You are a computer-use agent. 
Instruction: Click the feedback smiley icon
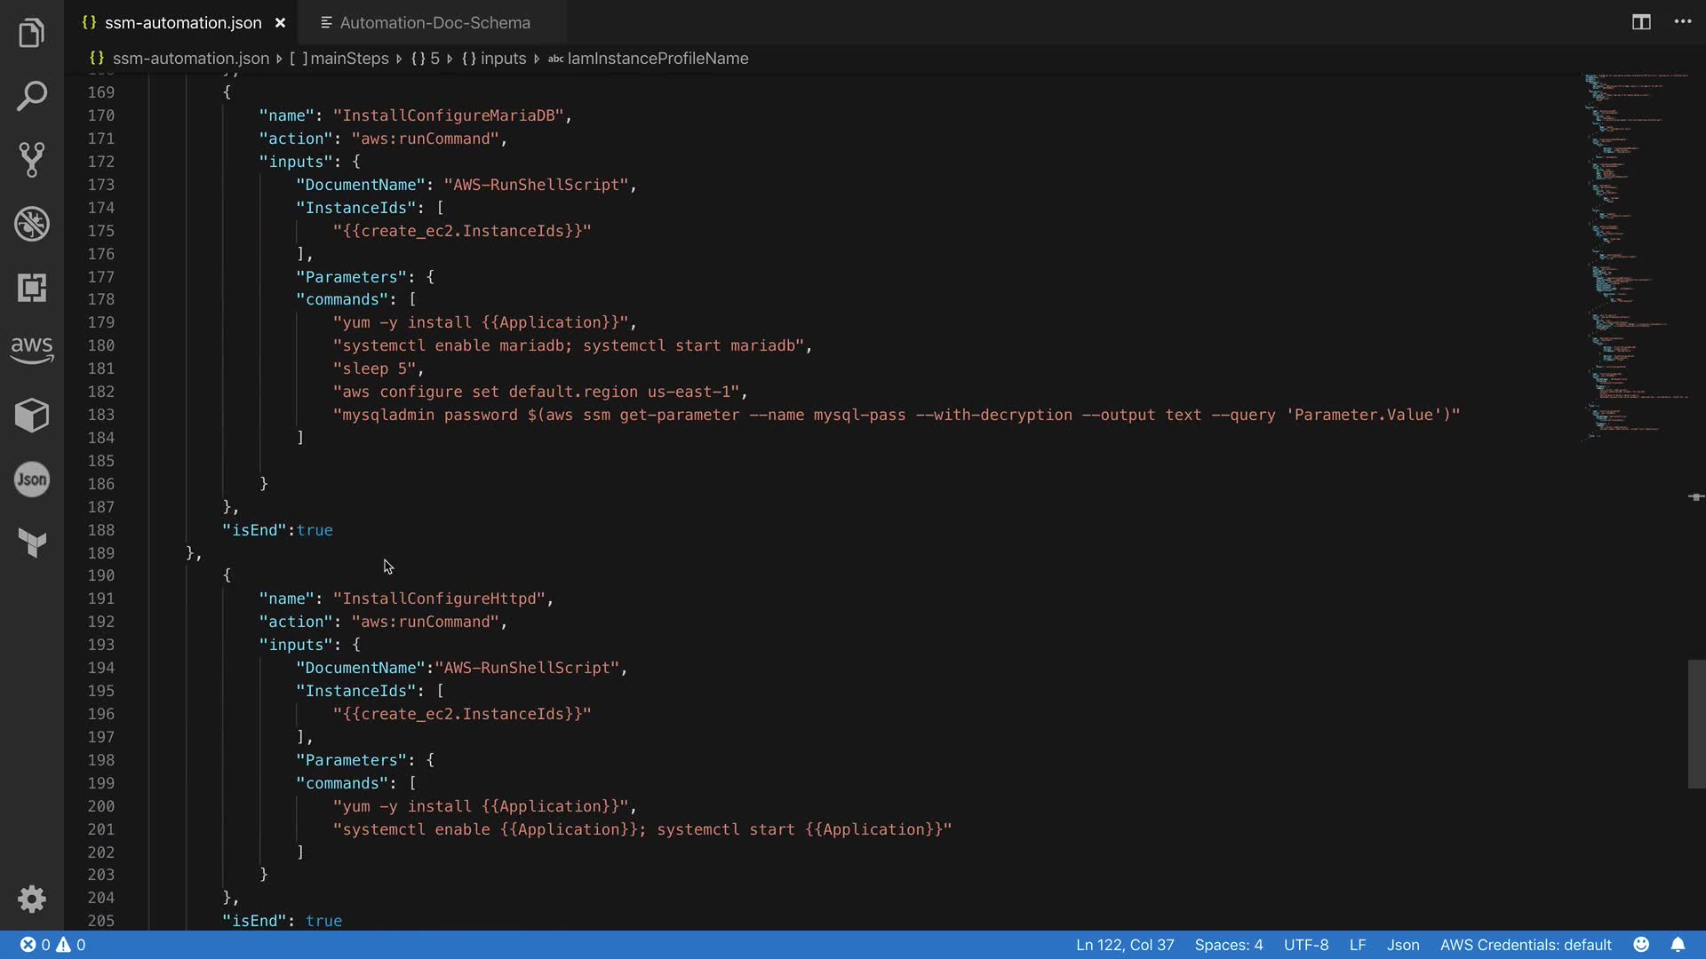[1641, 945]
